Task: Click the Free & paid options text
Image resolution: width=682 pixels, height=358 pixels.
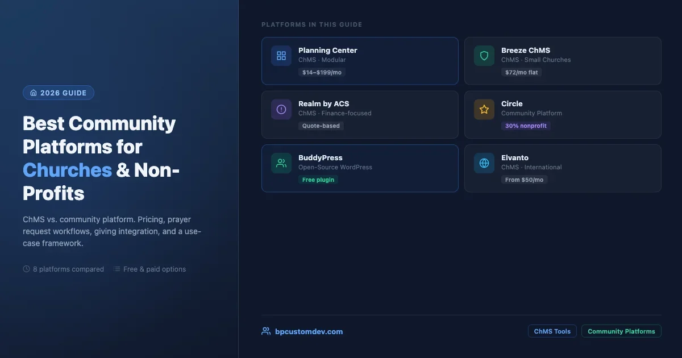Action: (155, 269)
